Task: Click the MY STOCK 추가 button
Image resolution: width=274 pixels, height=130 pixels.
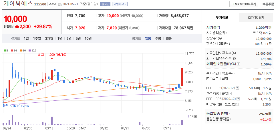Action: pos(244,4)
